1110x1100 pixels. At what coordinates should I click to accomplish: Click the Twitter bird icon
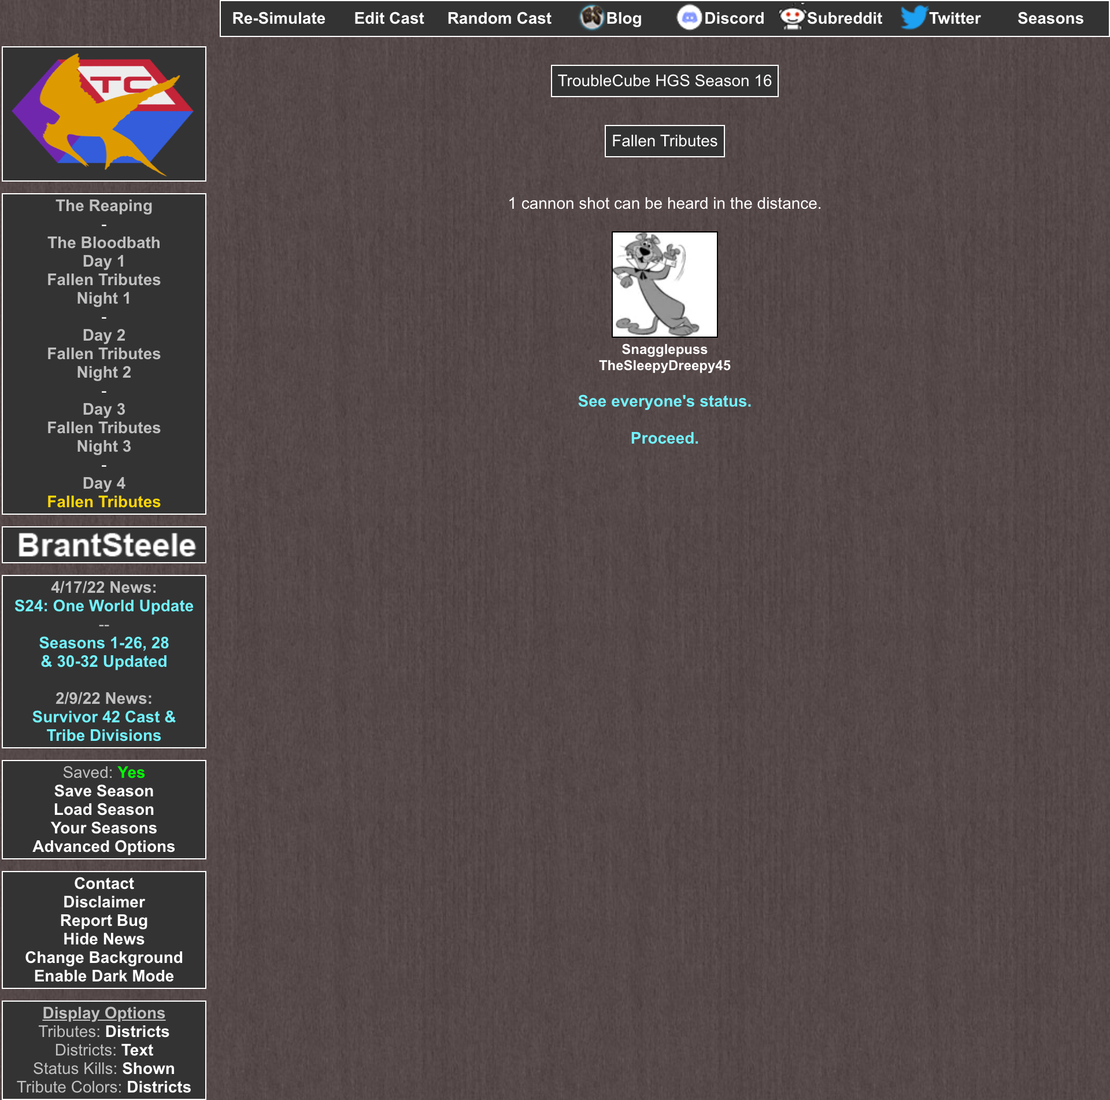(x=913, y=17)
